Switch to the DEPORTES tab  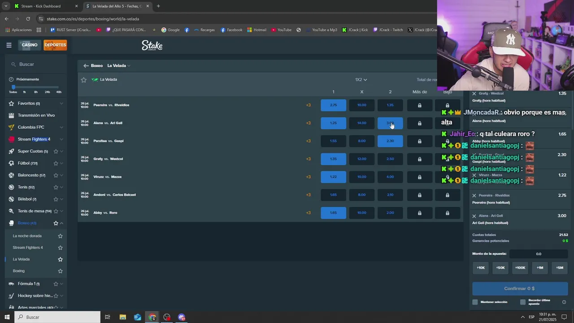pyautogui.click(x=55, y=45)
